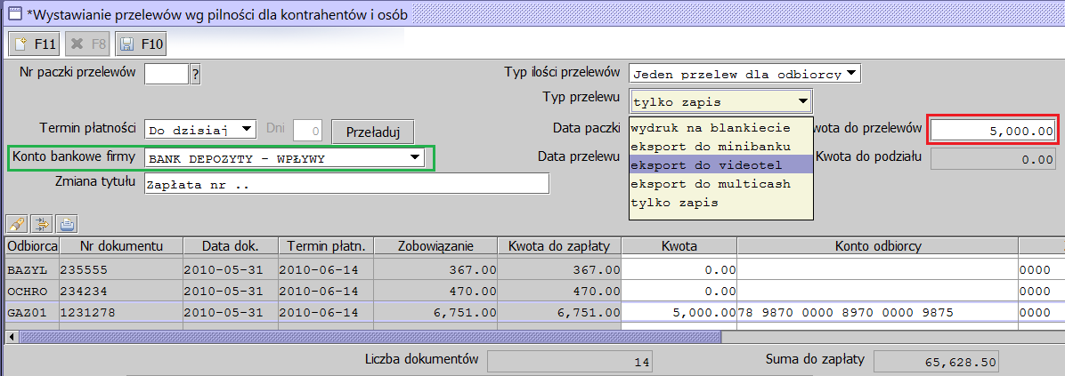Click the Konto odbiorcy column header
Image resolution: width=1065 pixels, height=376 pixels.
click(x=877, y=246)
